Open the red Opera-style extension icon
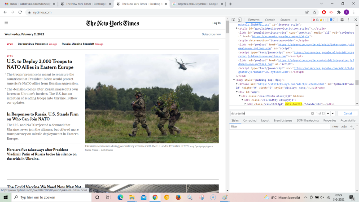 [324, 13]
